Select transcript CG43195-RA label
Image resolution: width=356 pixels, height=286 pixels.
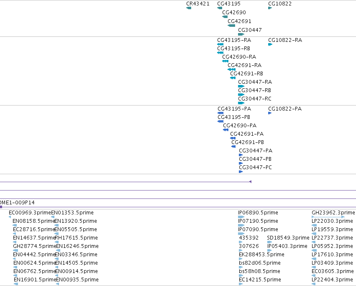coord(234,40)
